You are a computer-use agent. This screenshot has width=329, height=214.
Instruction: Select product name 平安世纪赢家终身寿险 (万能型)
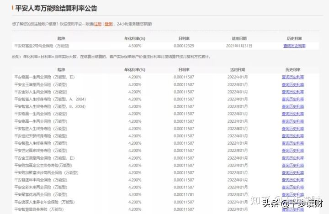[41, 151]
